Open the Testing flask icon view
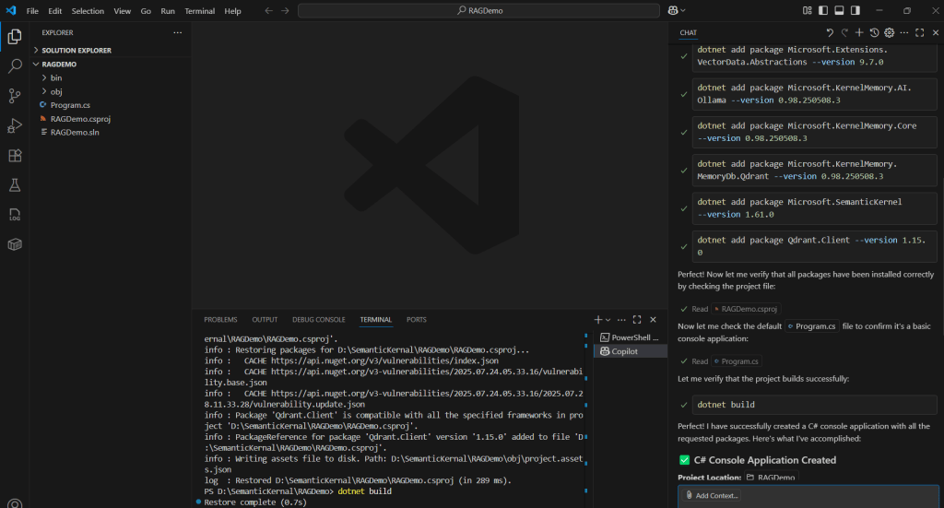 [15, 184]
